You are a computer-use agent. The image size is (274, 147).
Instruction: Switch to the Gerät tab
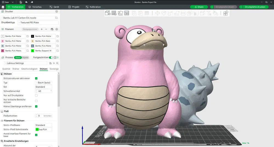click(x=54, y=7)
